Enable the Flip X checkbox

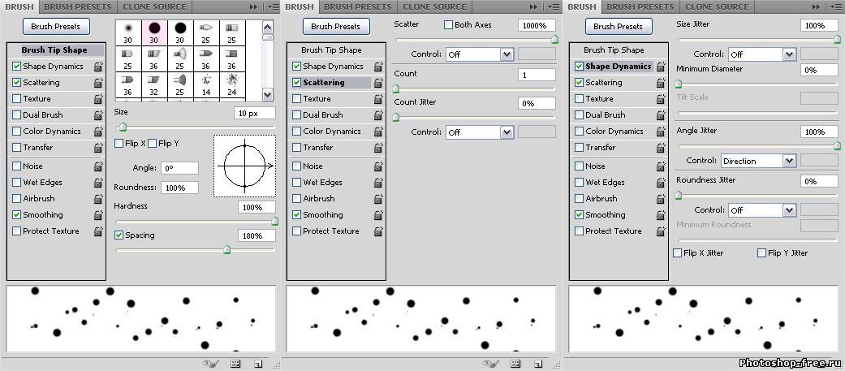click(119, 144)
